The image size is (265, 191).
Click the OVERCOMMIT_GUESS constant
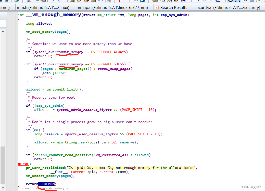[x=107, y=64]
